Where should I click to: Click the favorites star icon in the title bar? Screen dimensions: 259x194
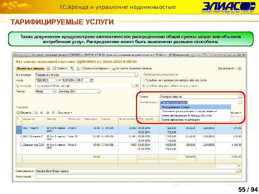click(27, 55)
